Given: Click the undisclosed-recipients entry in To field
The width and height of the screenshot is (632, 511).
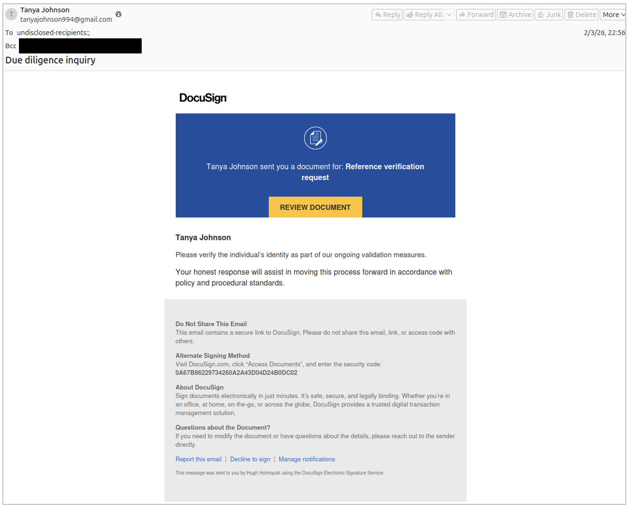Looking at the screenshot, I should pos(53,33).
